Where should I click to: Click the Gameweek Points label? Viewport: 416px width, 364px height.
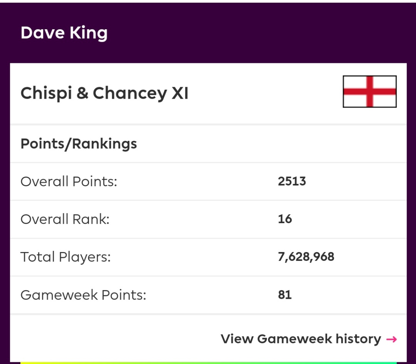tap(83, 295)
